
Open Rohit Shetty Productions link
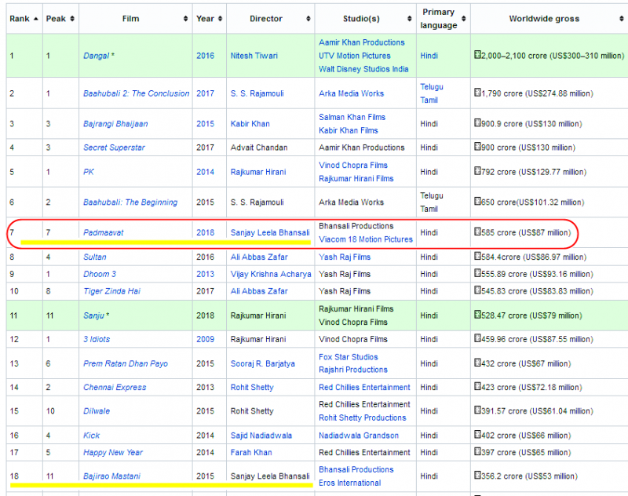(x=363, y=418)
